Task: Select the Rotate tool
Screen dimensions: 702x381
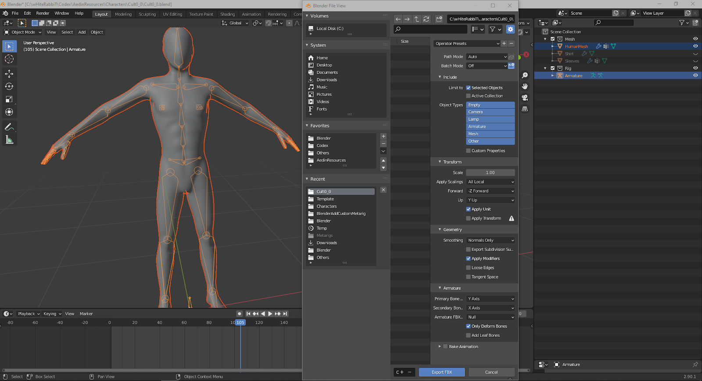Action: coord(9,86)
